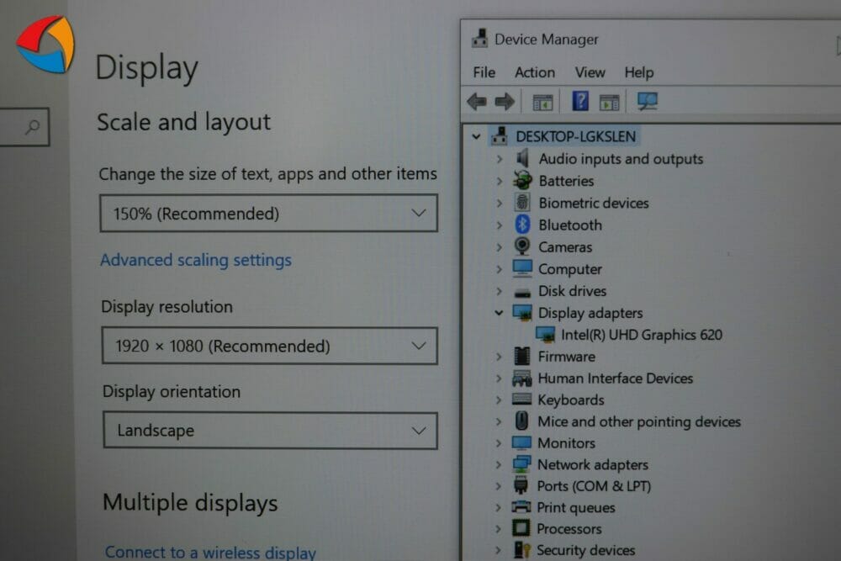Expand the Network adapters category
The height and width of the screenshot is (561, 841).
[x=498, y=464]
